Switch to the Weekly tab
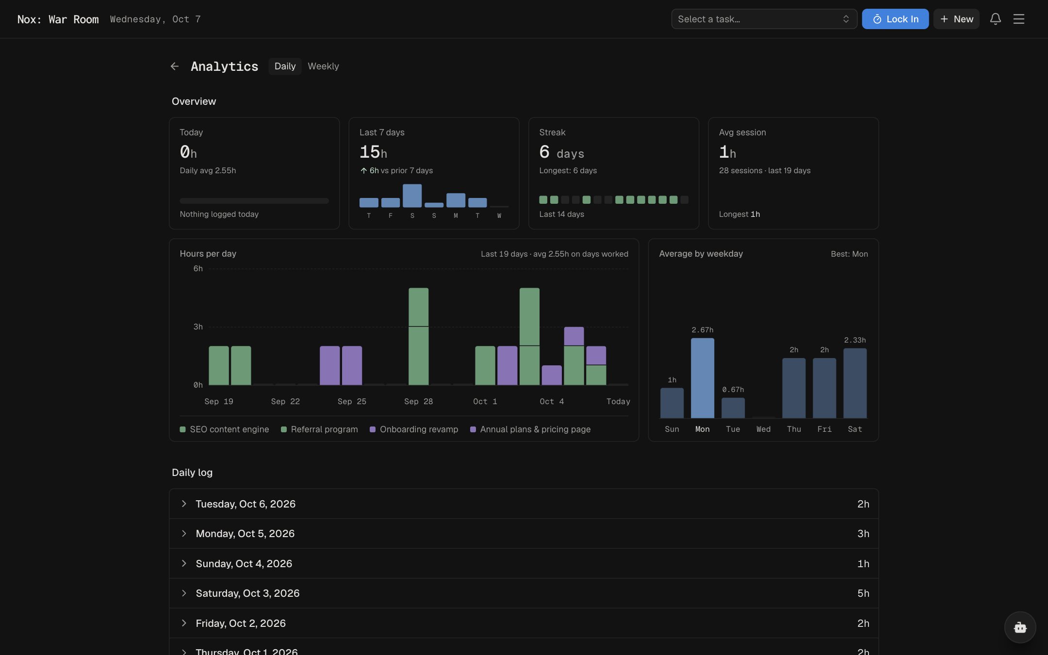This screenshot has width=1048, height=655. pyautogui.click(x=323, y=66)
